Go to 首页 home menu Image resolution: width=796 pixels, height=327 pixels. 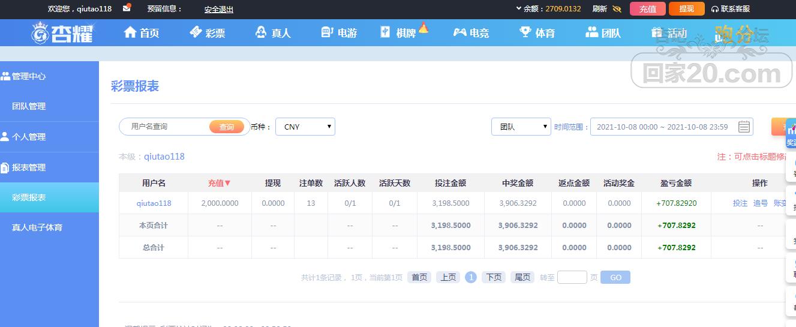pos(142,33)
